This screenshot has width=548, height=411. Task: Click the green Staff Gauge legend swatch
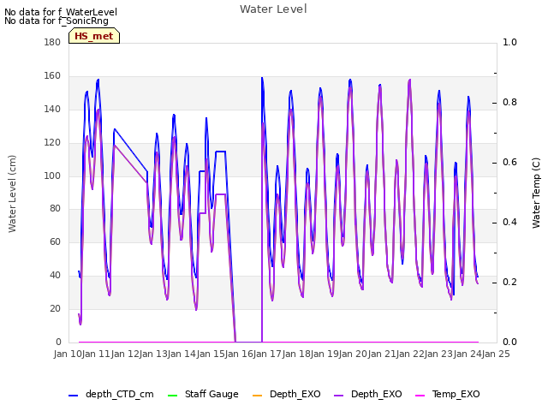tap(172, 396)
